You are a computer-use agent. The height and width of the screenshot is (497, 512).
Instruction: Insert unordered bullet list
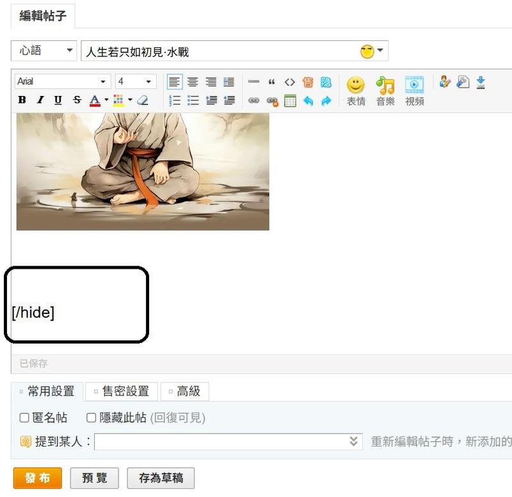[193, 100]
